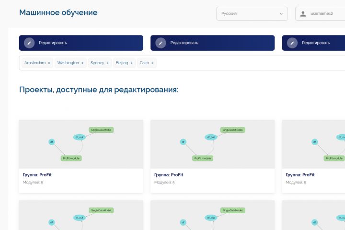Select df_out node in first top-row card

point(80,137)
